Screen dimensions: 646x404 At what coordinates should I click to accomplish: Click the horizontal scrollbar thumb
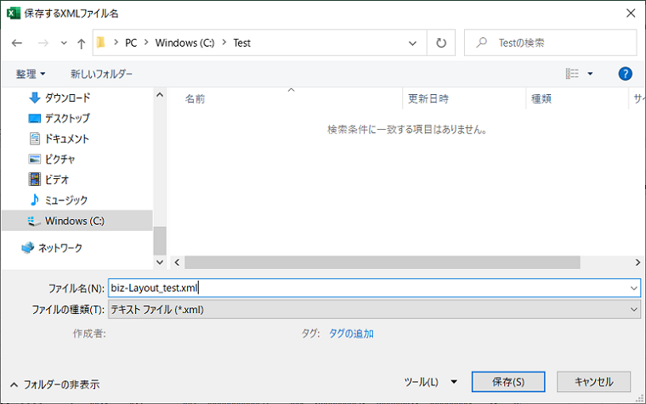[382, 262]
